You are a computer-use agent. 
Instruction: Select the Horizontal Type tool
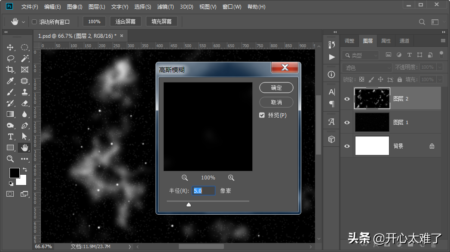[10, 137]
